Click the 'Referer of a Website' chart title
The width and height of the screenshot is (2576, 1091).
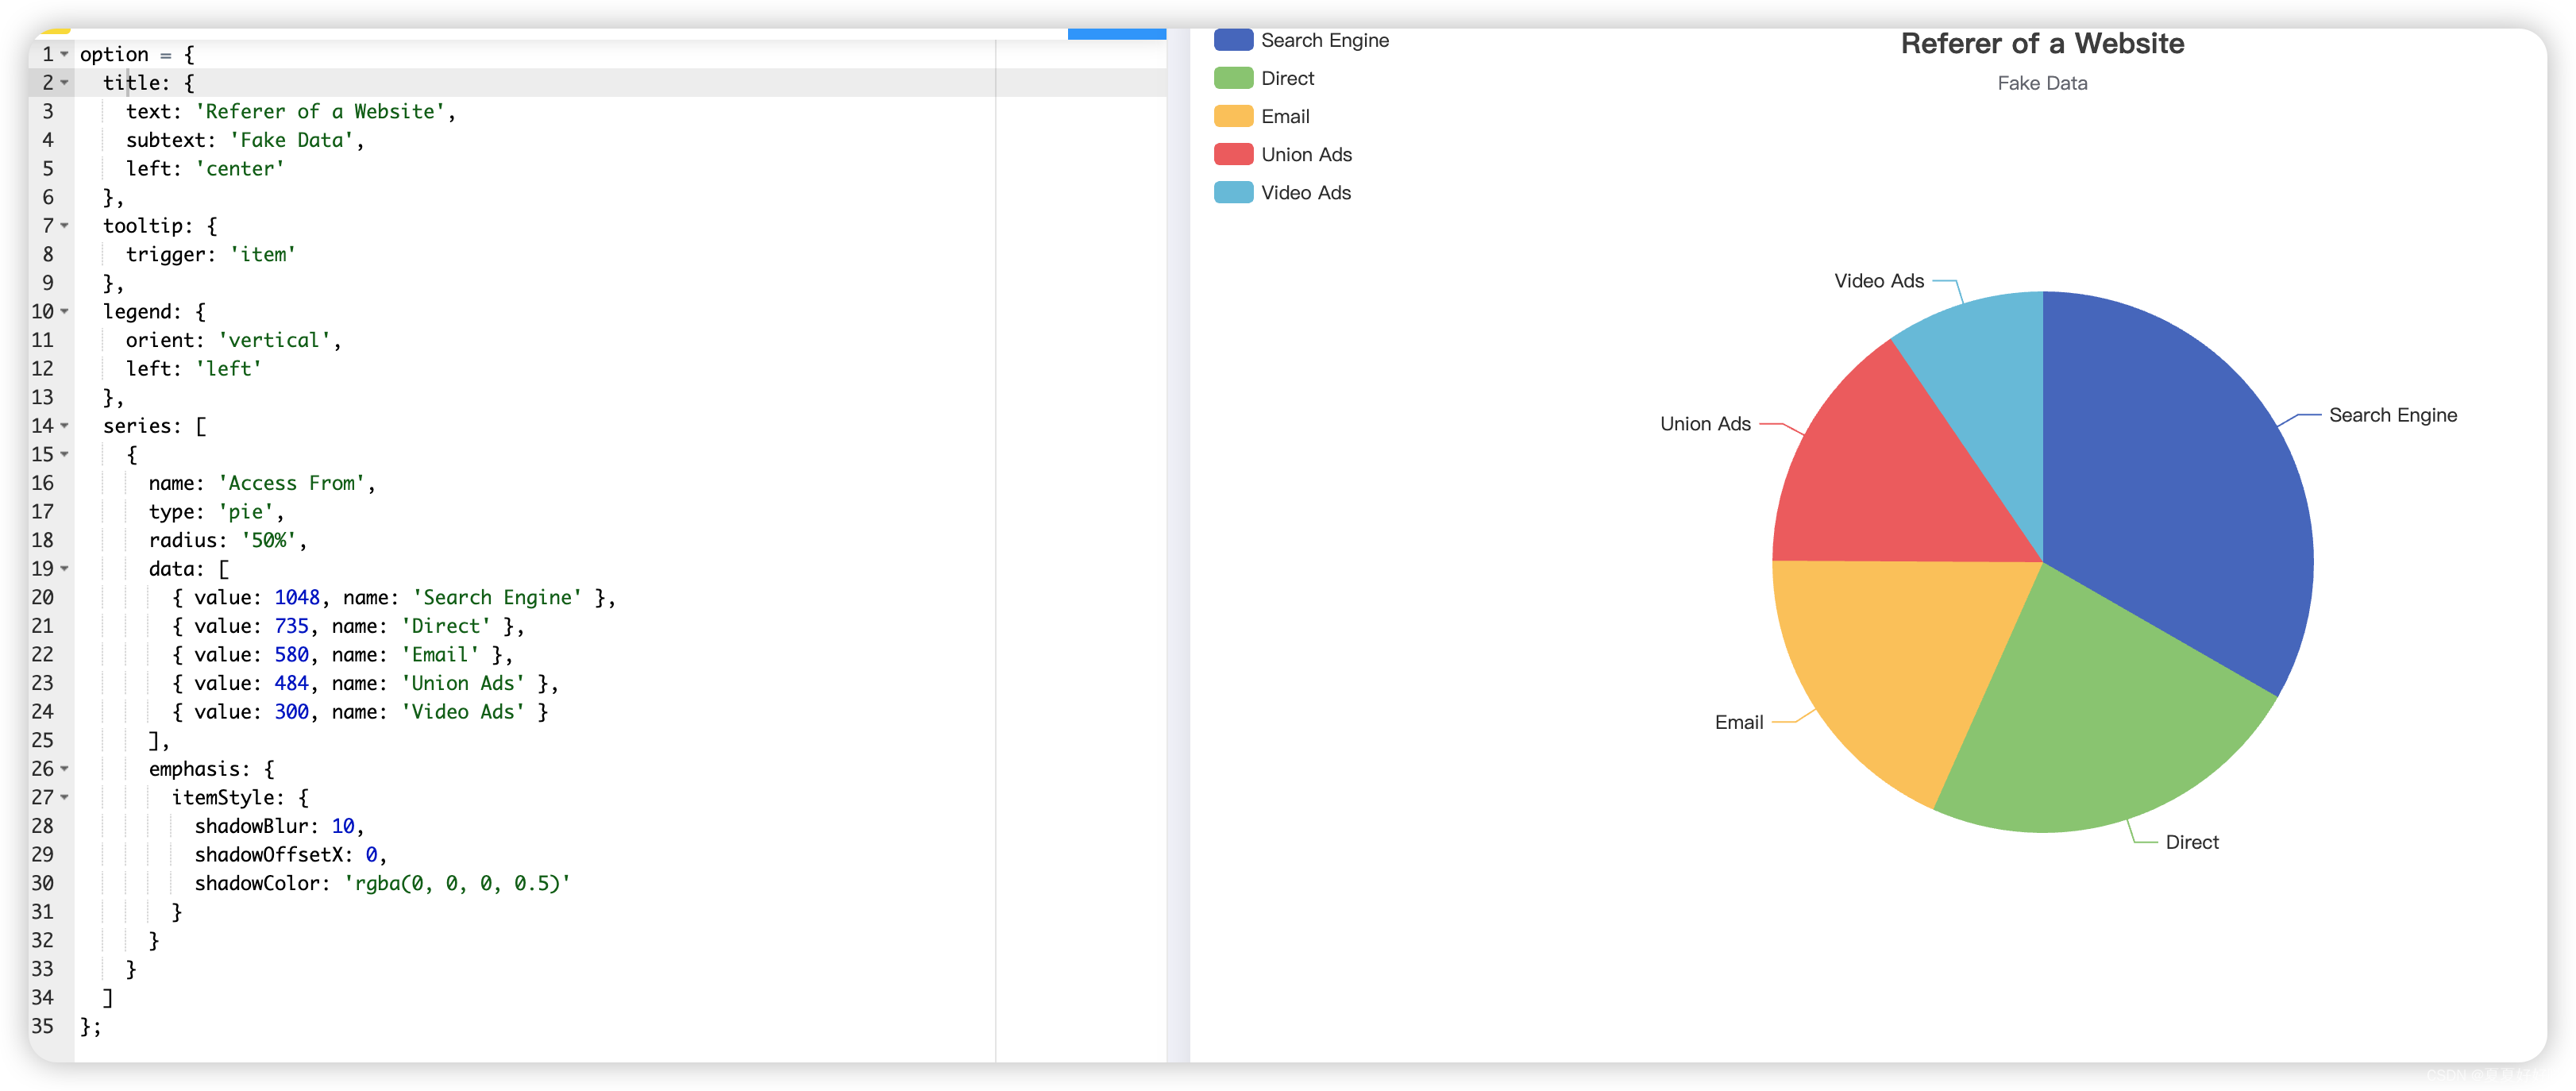coord(2042,44)
